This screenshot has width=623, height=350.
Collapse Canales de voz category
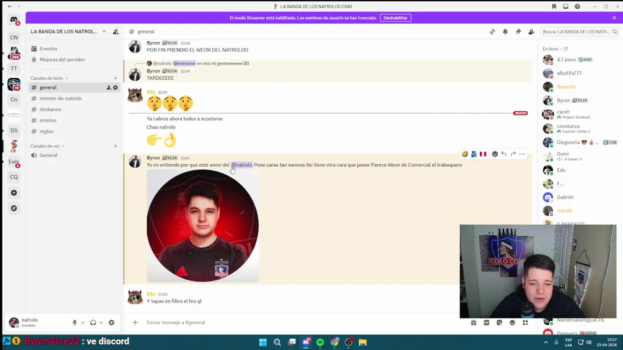47,146
